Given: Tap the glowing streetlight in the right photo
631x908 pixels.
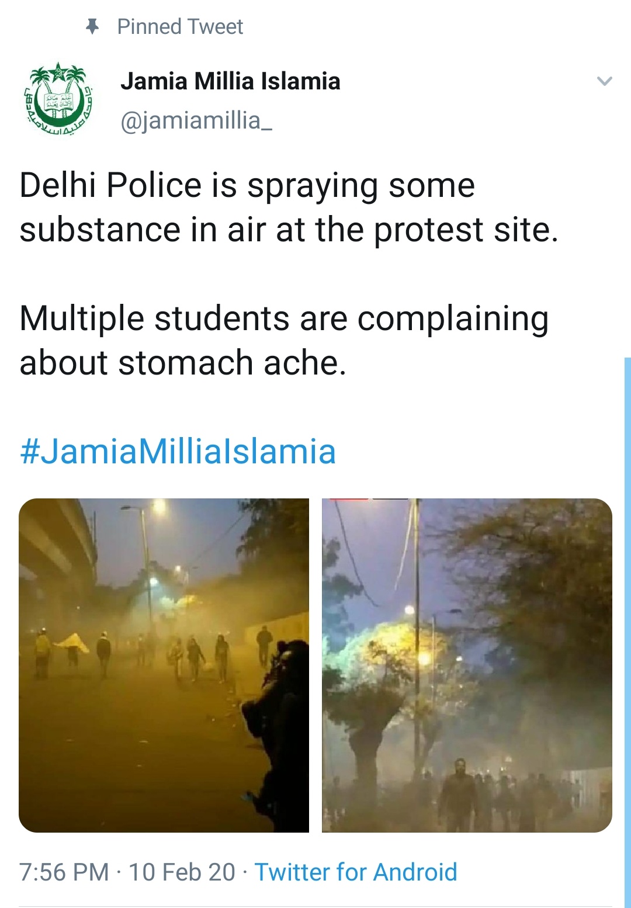Looking at the screenshot, I should [x=425, y=659].
